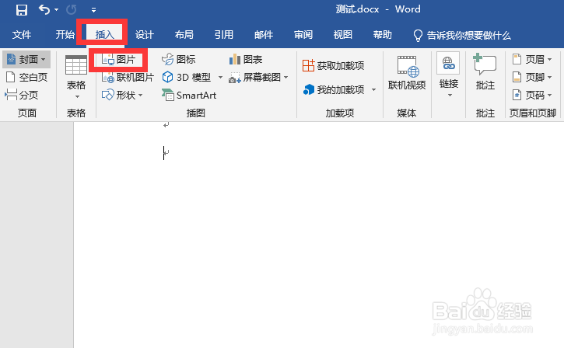Click the 3D 模型 cube icon
564x348 pixels.
click(x=167, y=77)
